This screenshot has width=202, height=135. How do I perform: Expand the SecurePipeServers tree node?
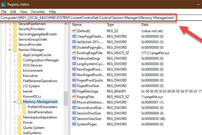pos(10,24)
